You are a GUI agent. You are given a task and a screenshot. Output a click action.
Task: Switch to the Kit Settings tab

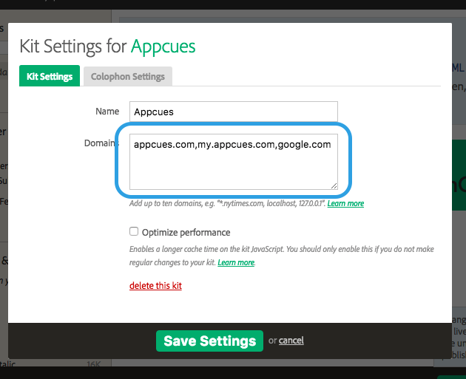click(x=50, y=76)
